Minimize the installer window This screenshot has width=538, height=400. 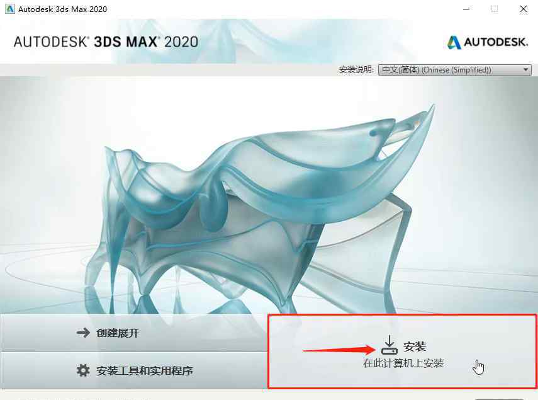point(466,9)
